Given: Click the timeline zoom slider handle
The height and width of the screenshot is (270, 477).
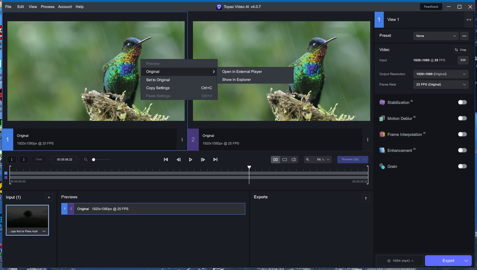Looking at the screenshot, I should (94, 160).
